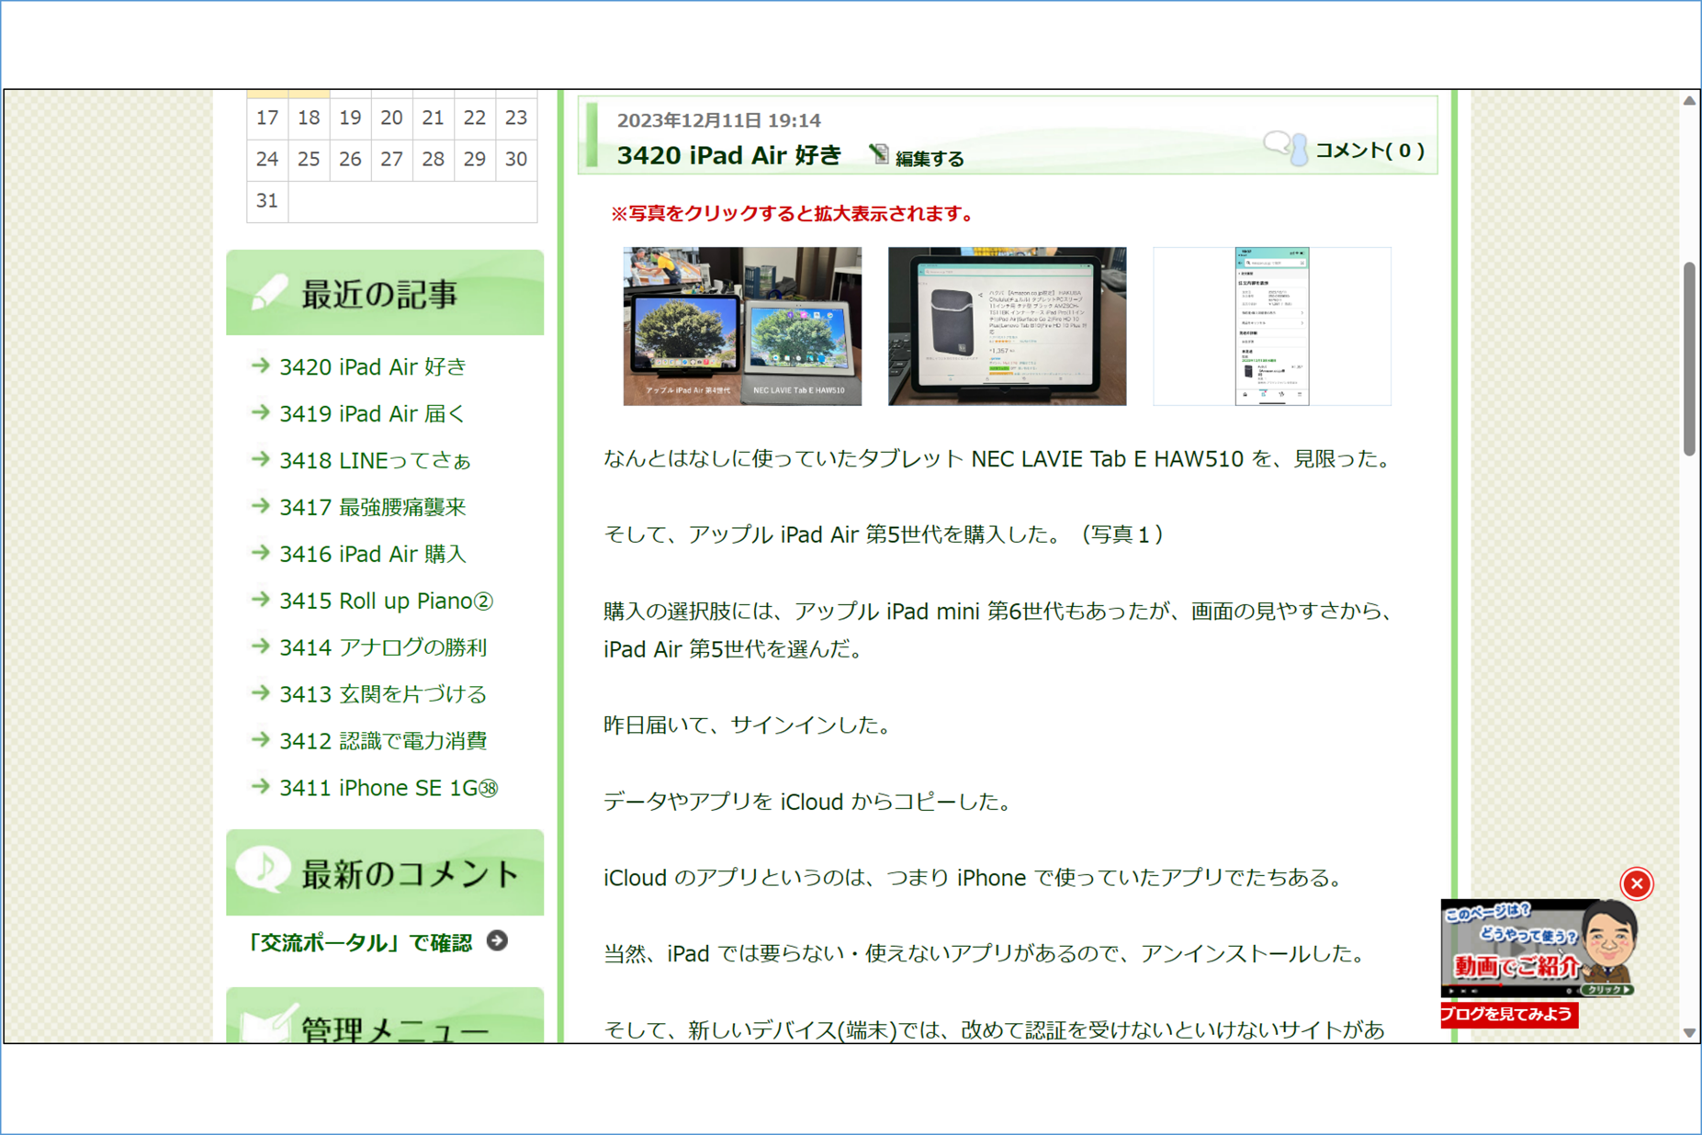Click the arrow icon next to 交流ポータルで確認
The width and height of the screenshot is (1702, 1135).
tap(497, 940)
